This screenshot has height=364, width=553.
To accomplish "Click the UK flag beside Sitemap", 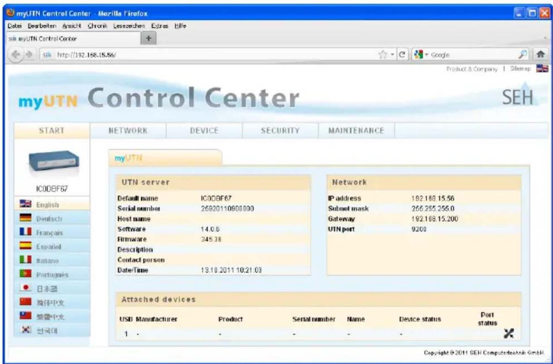I will [x=543, y=68].
